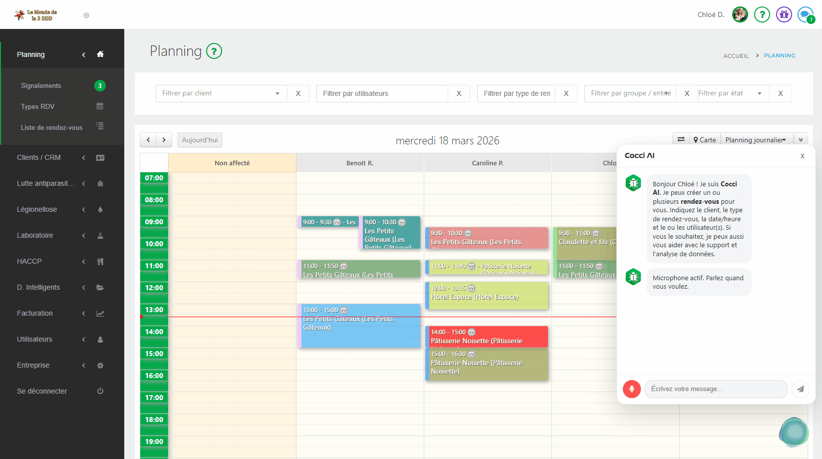
Task: Expand the Filtrer par état dropdown
Action: pos(759,93)
